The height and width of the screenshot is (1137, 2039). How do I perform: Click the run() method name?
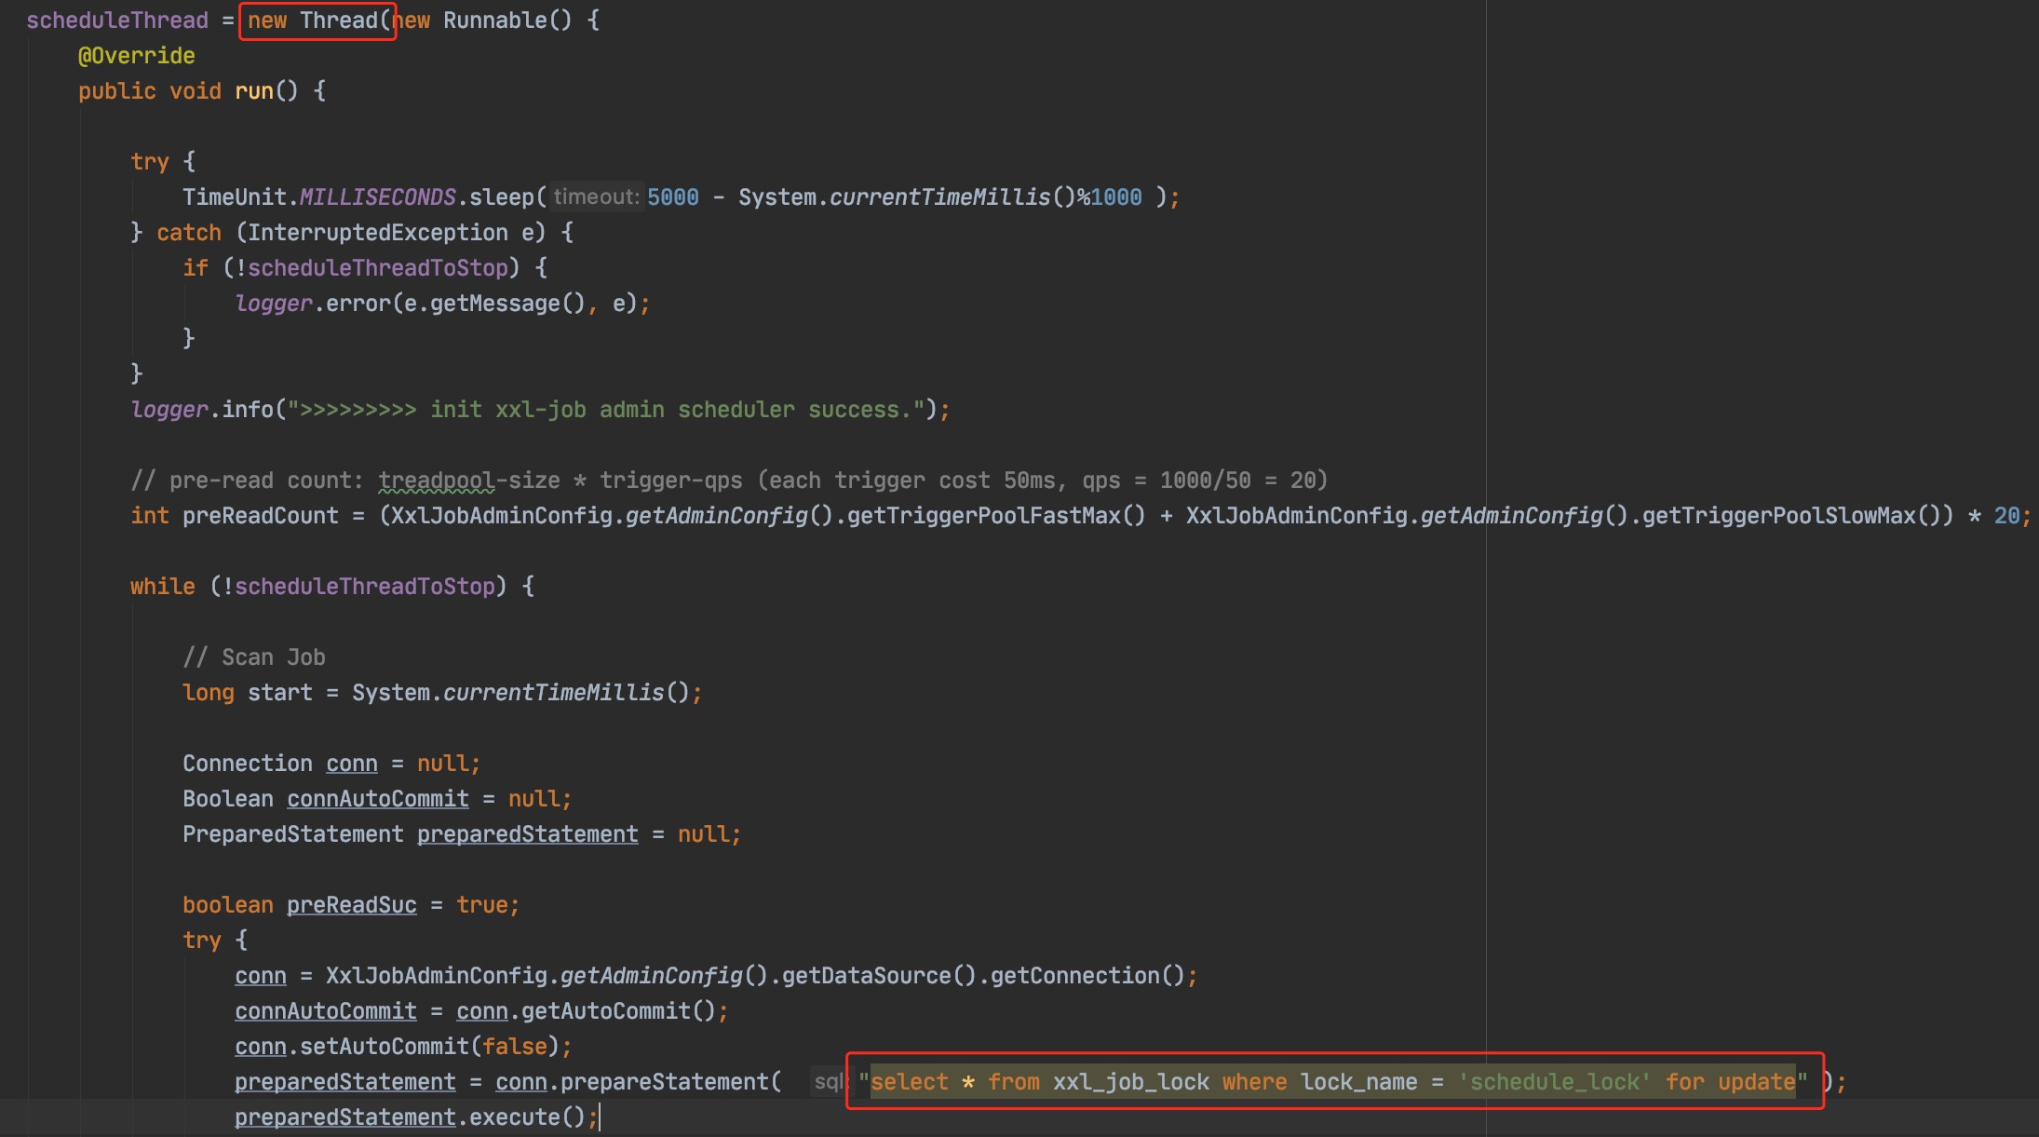pyautogui.click(x=253, y=91)
